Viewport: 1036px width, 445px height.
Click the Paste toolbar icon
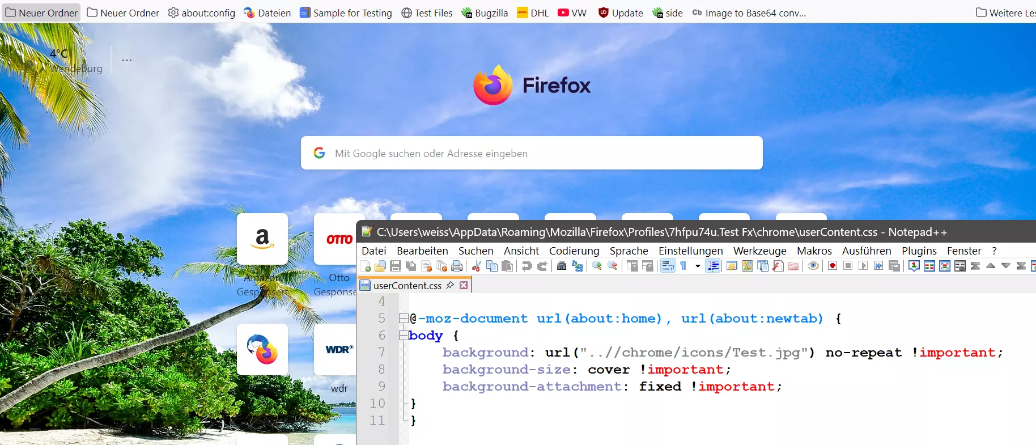(x=507, y=266)
